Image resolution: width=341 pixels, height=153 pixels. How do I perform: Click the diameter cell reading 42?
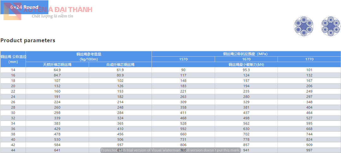[13, 145]
